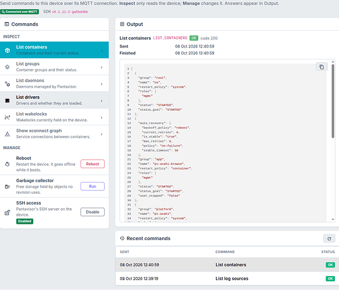This screenshot has height=290, width=339.
Task: Click the green OK badge in Output header
Action: (x=194, y=38)
